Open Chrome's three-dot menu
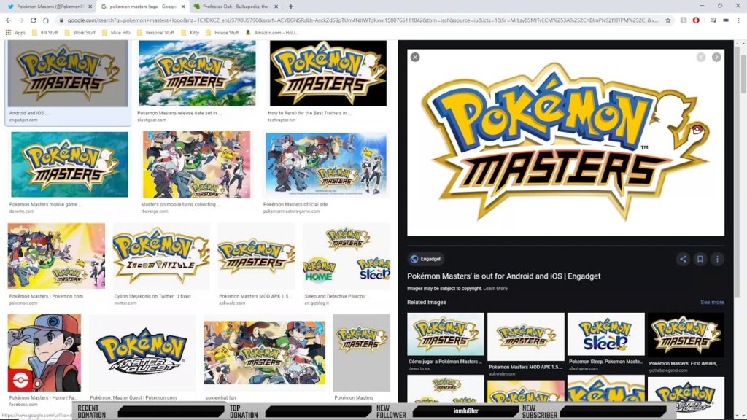This screenshot has width=747, height=420. tap(739, 20)
